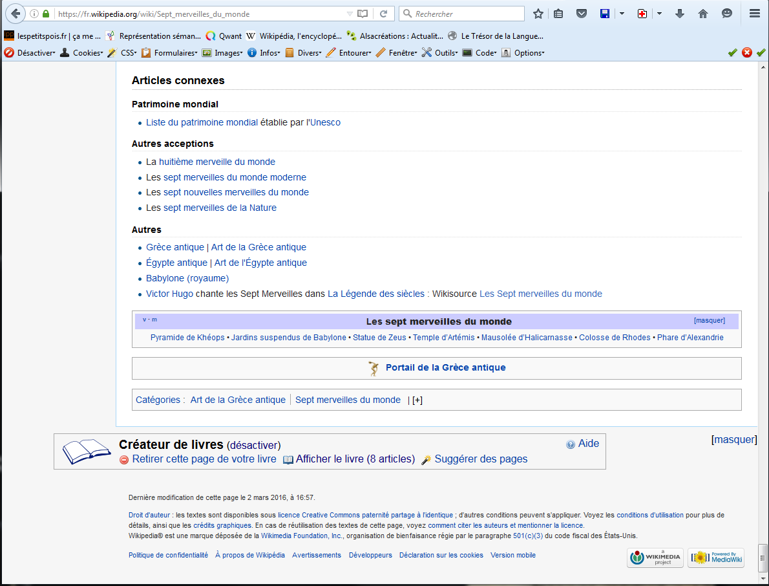This screenshot has height=586, width=769.
Task: Expand categories with the [+] button
Action: tap(417, 400)
